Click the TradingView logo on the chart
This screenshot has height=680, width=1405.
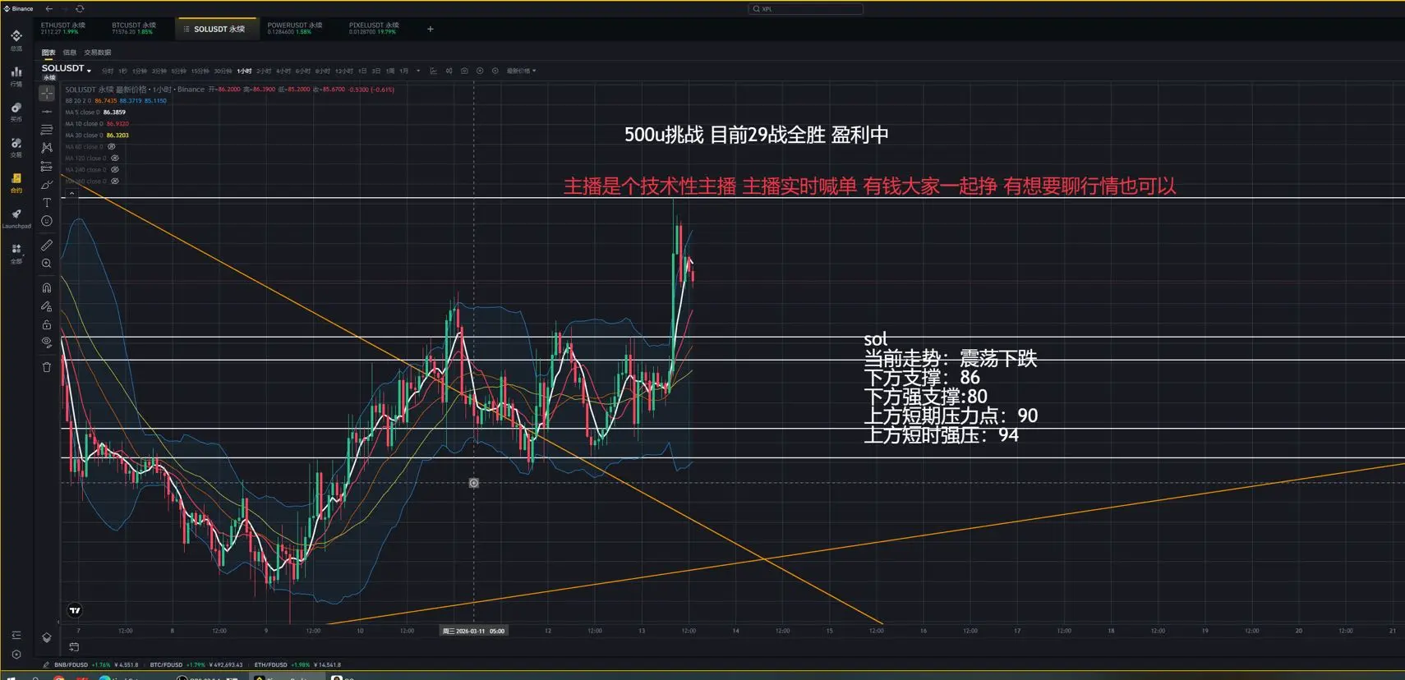[75, 610]
